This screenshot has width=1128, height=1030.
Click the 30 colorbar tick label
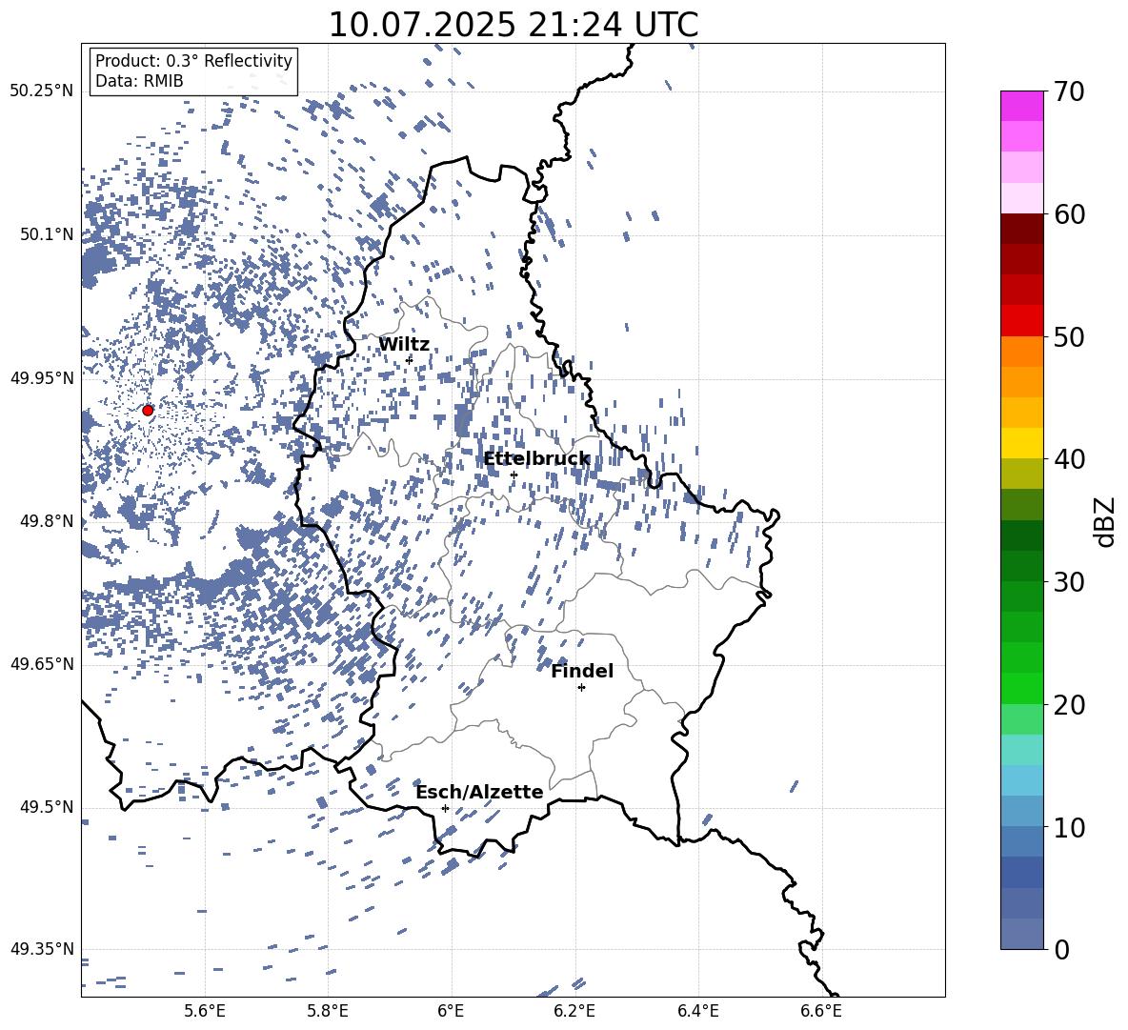point(1069,582)
